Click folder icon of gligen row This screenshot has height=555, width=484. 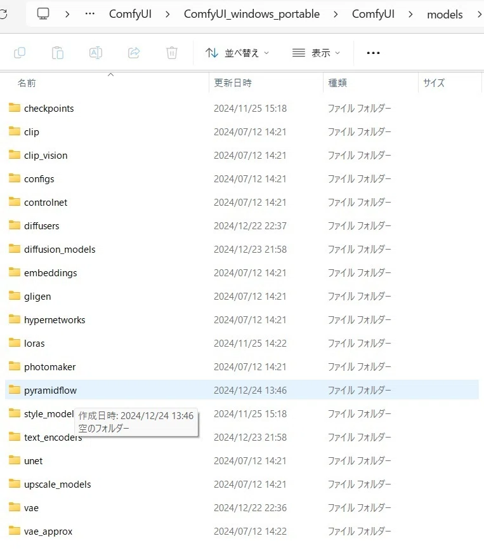point(15,295)
